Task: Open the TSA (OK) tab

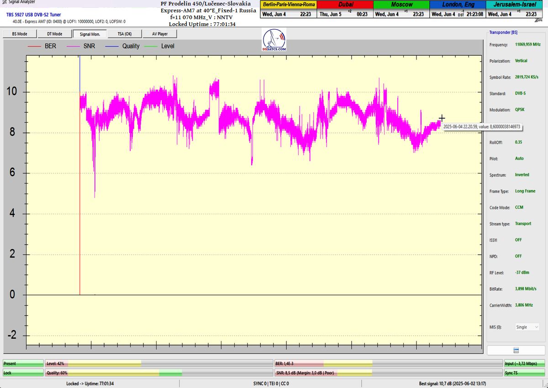Action: point(124,34)
